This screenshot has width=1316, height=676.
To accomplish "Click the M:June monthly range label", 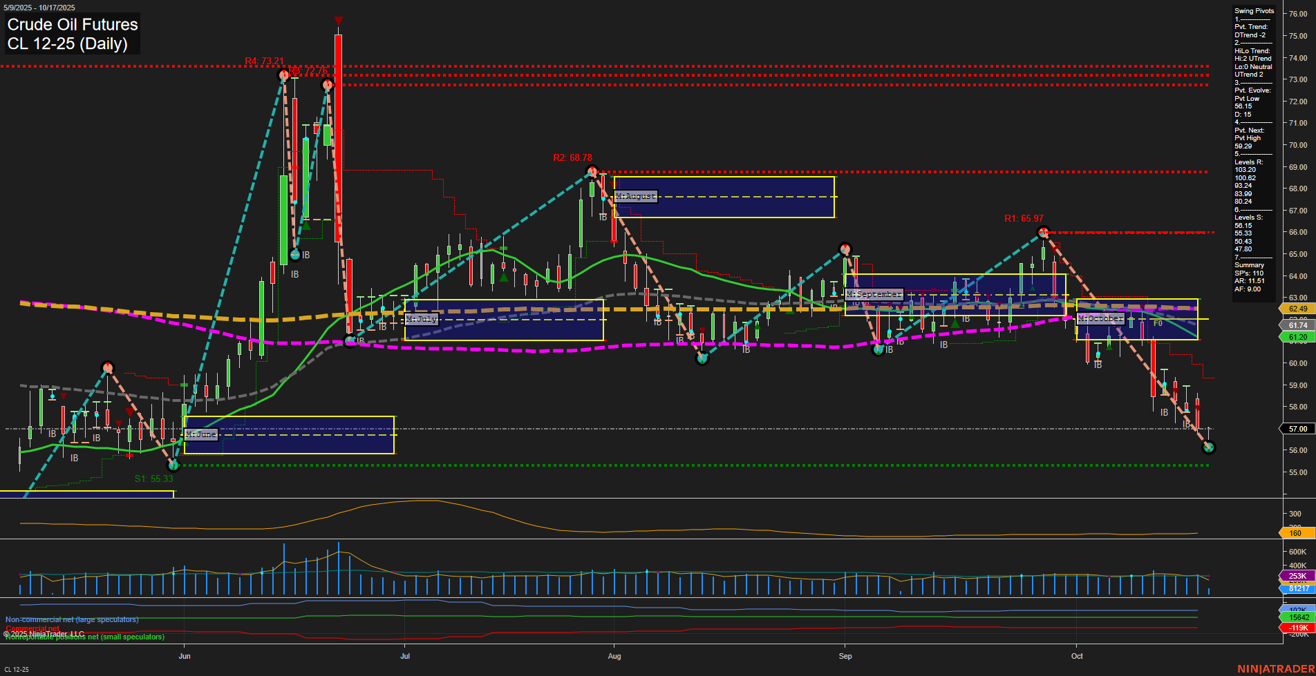I will [x=201, y=434].
